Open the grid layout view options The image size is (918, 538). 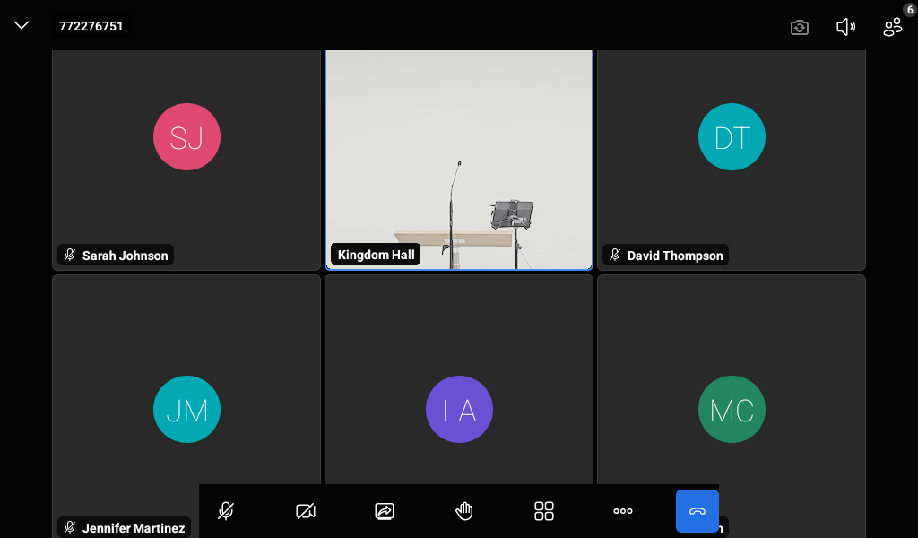(x=544, y=511)
